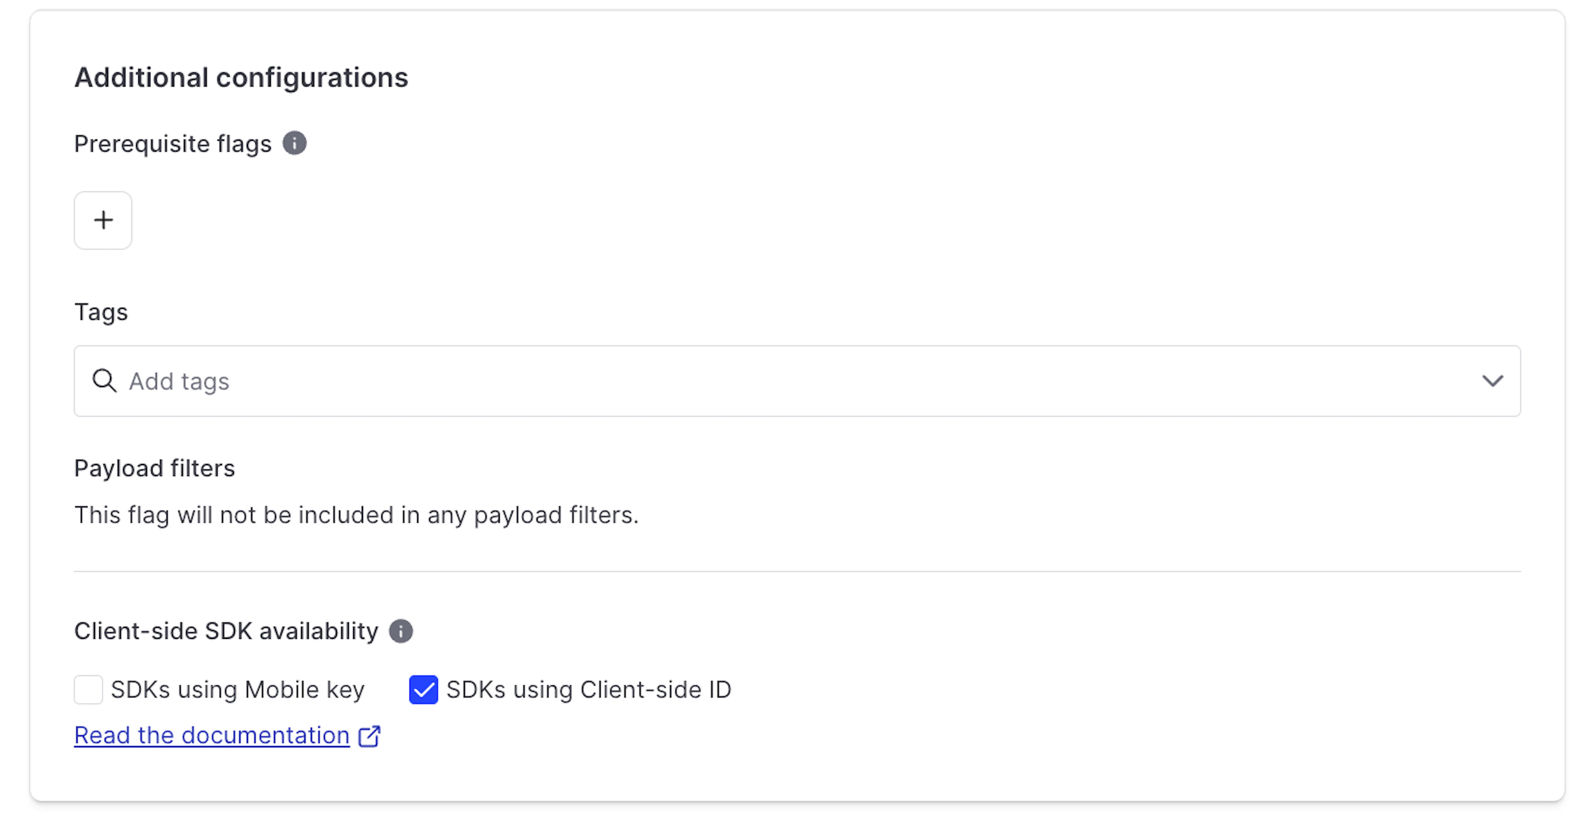
Task: Click the "SDKs using Client-side ID" label
Action: (x=588, y=690)
